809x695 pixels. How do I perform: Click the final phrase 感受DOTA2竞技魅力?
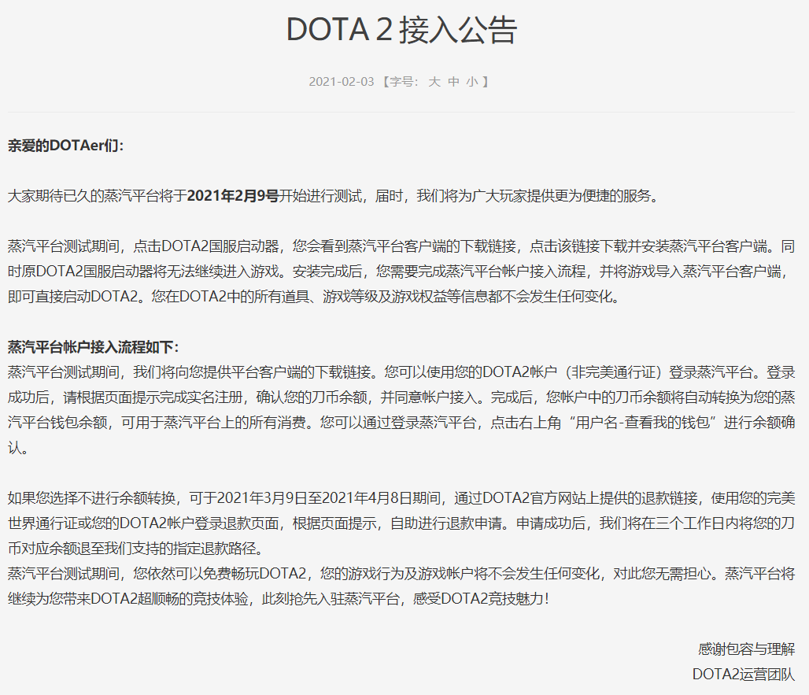(x=482, y=598)
